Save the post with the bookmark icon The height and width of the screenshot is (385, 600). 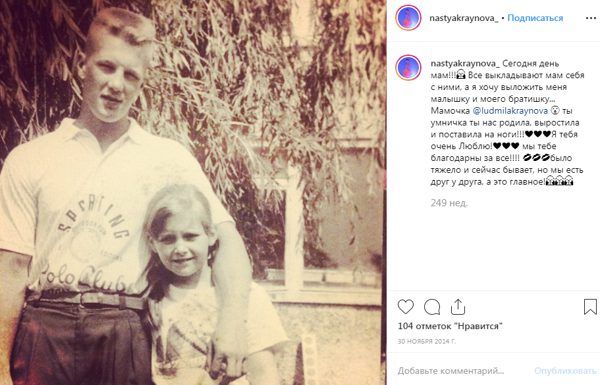[590, 307]
